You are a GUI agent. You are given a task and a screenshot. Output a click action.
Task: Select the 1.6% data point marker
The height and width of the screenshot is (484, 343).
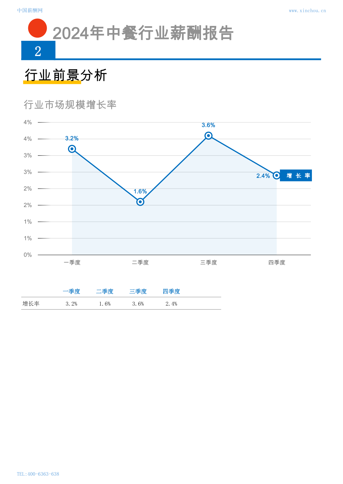(x=140, y=202)
